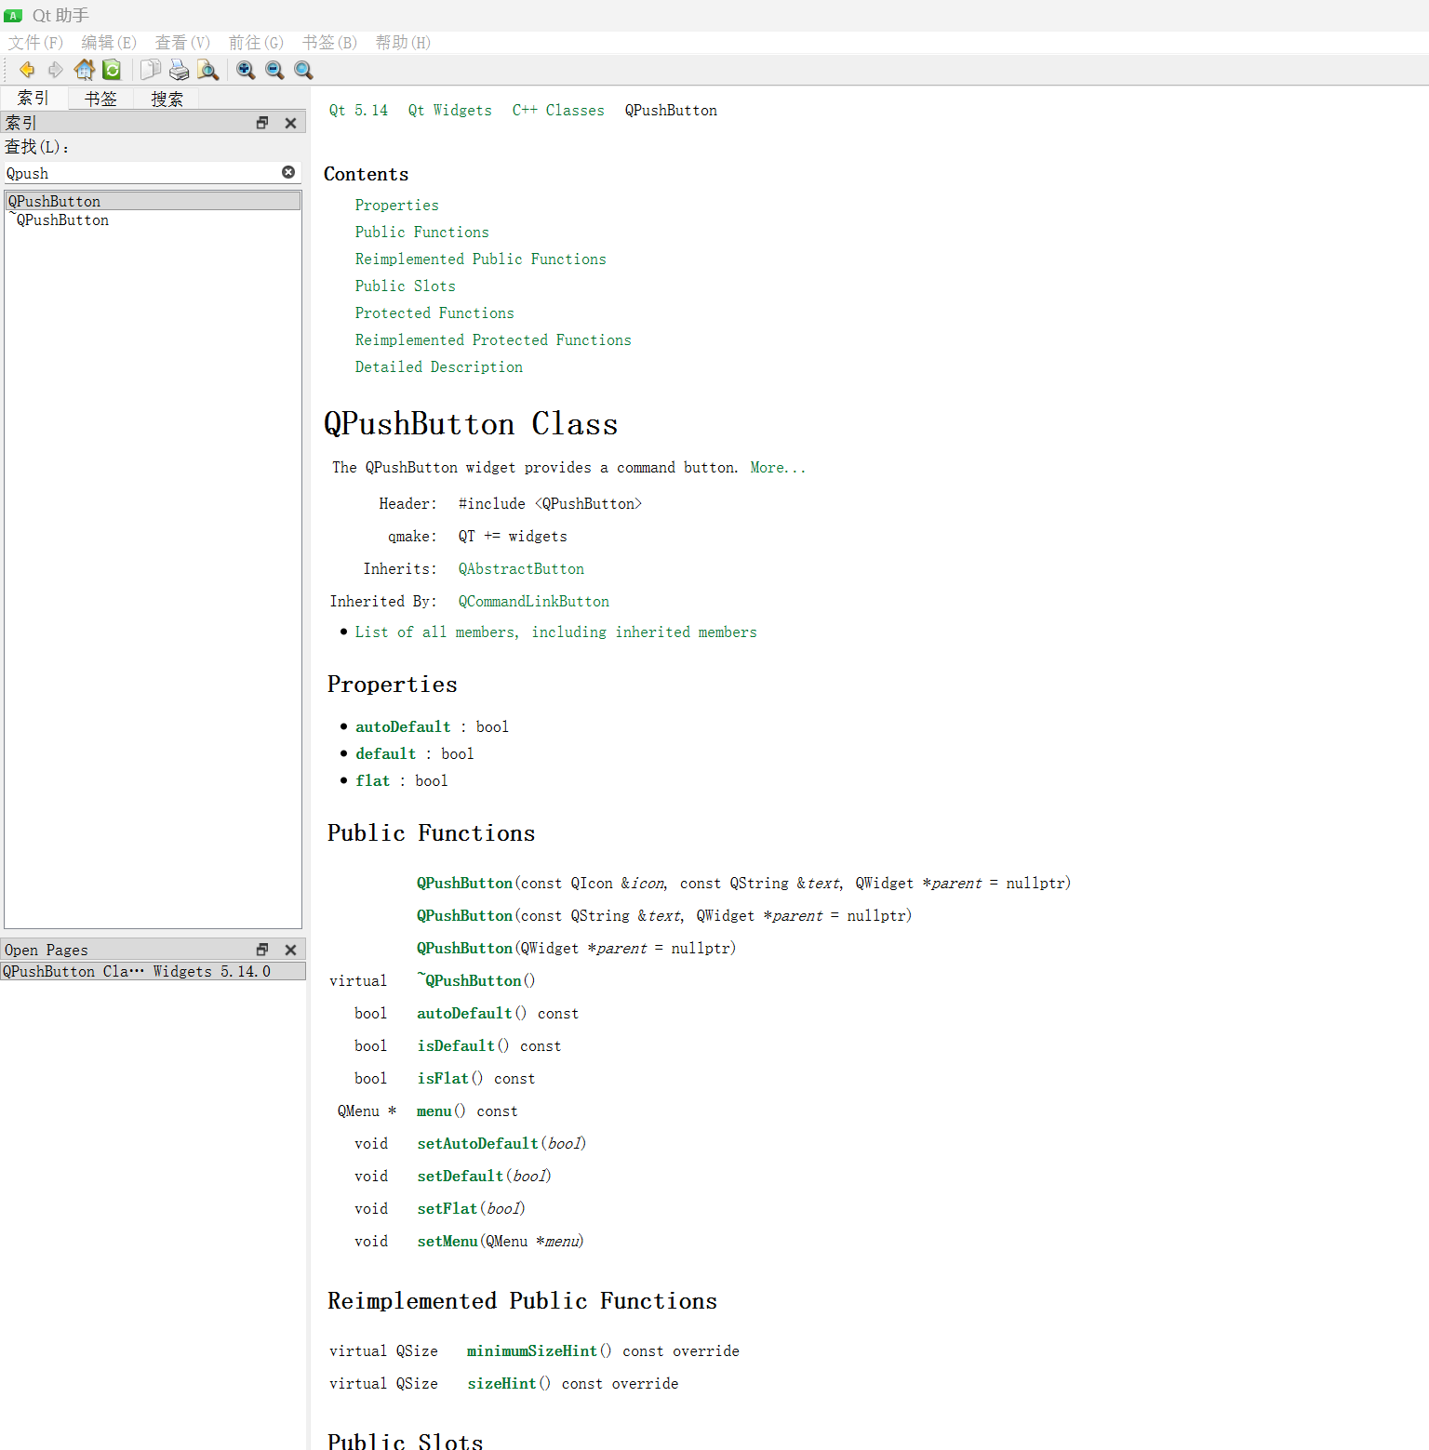Float the 索引 panel with undock icon

click(262, 123)
